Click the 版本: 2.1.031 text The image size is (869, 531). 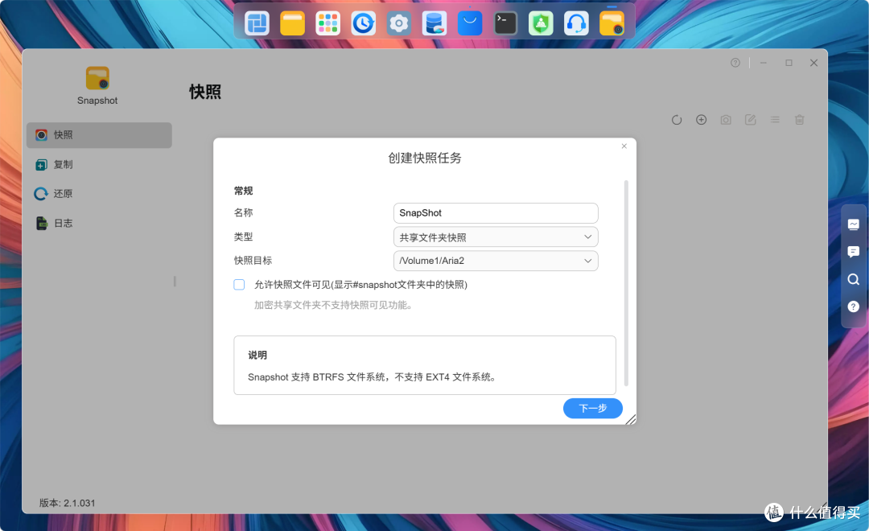[x=67, y=504]
